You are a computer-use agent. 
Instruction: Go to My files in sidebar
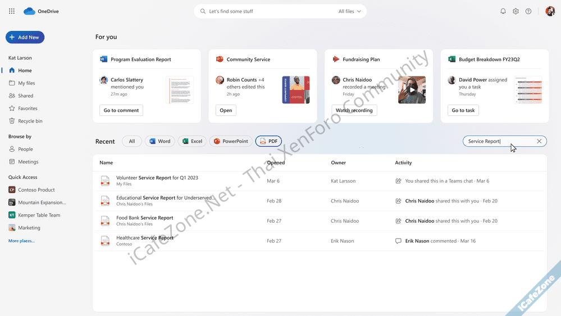[x=26, y=83]
